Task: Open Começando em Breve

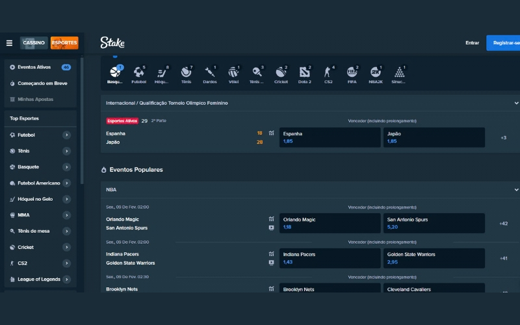Action: pyautogui.click(x=40, y=83)
